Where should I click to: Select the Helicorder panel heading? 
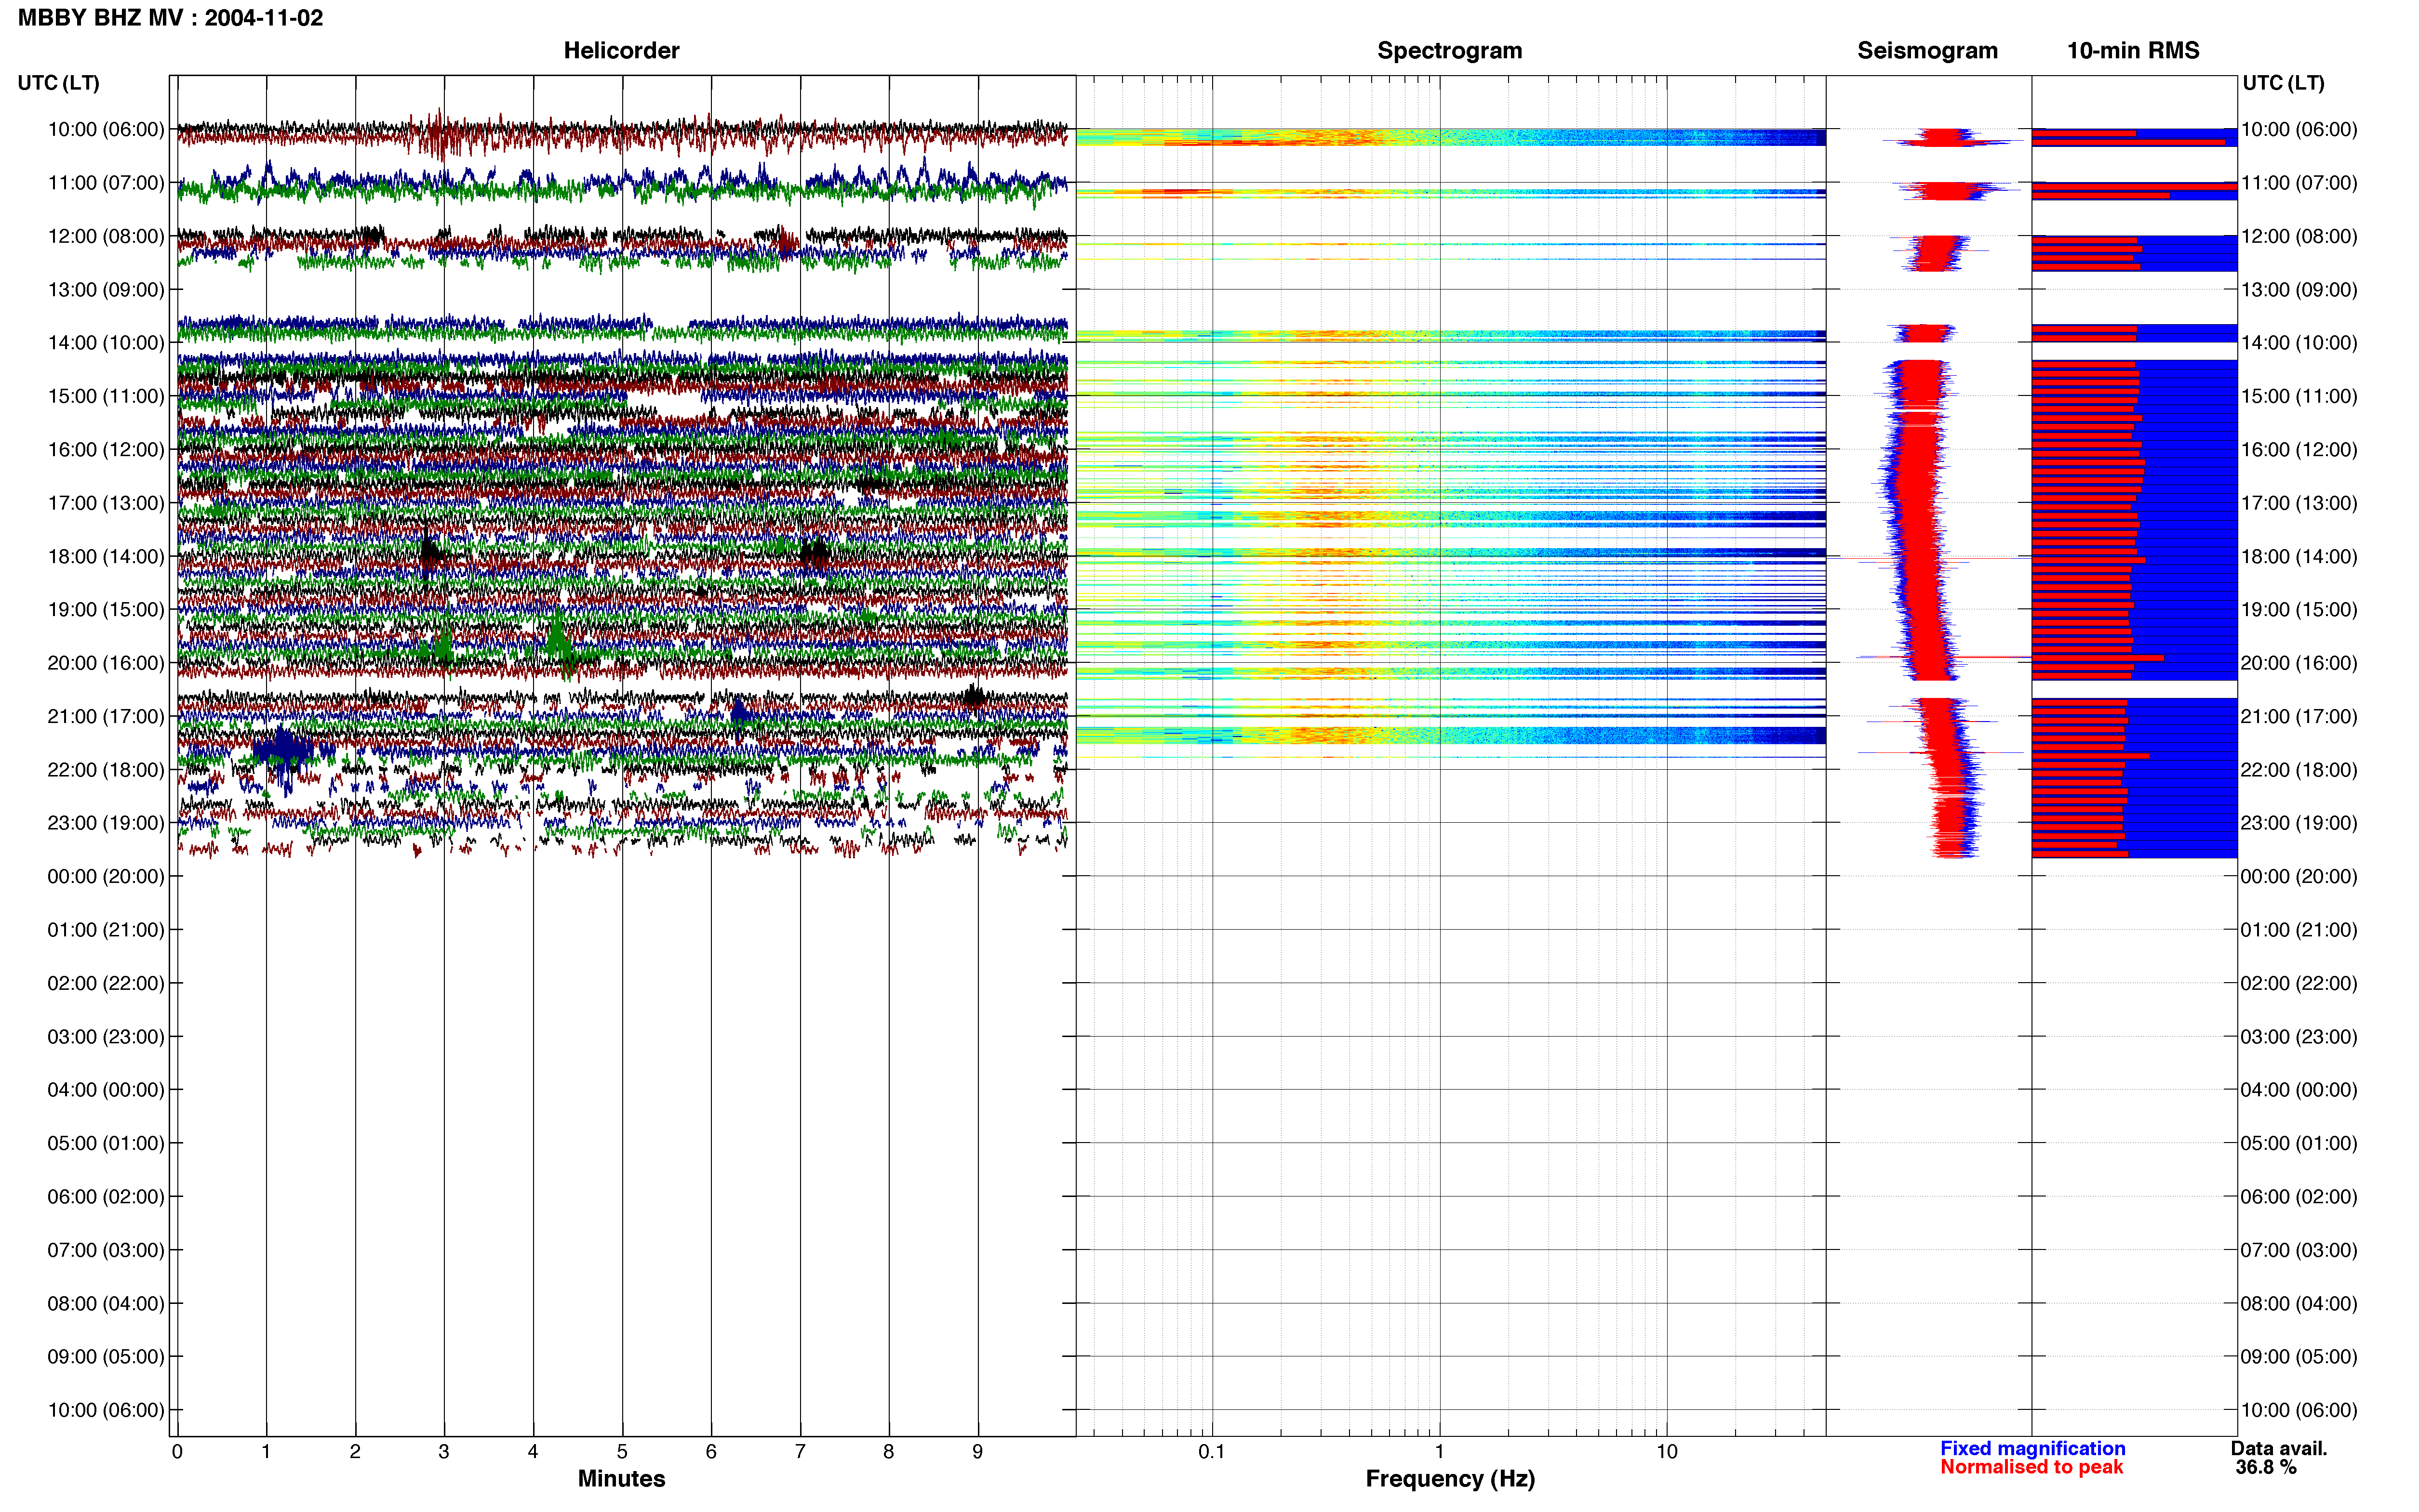pyautogui.click(x=621, y=50)
